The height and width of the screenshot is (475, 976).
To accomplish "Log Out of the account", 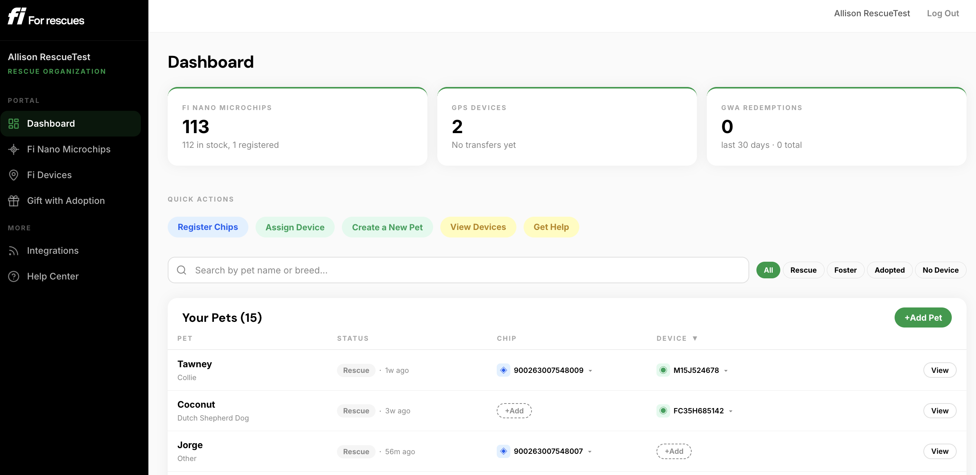I will [x=943, y=13].
